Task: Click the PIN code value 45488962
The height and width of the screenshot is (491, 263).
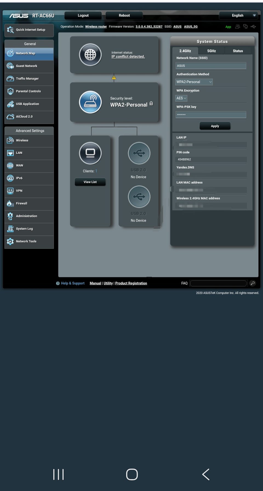Action: point(184,159)
